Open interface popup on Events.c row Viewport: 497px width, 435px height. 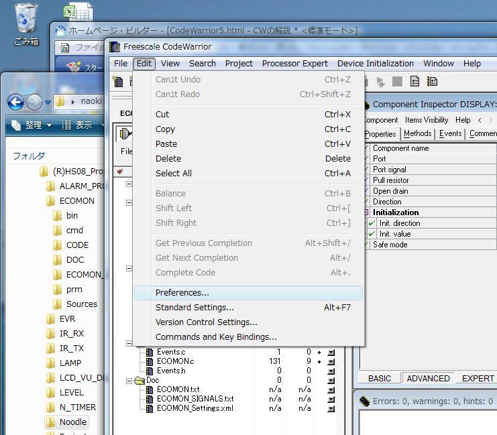coord(331,353)
